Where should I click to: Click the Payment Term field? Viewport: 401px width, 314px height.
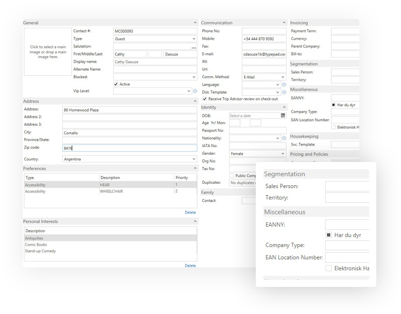click(345, 31)
